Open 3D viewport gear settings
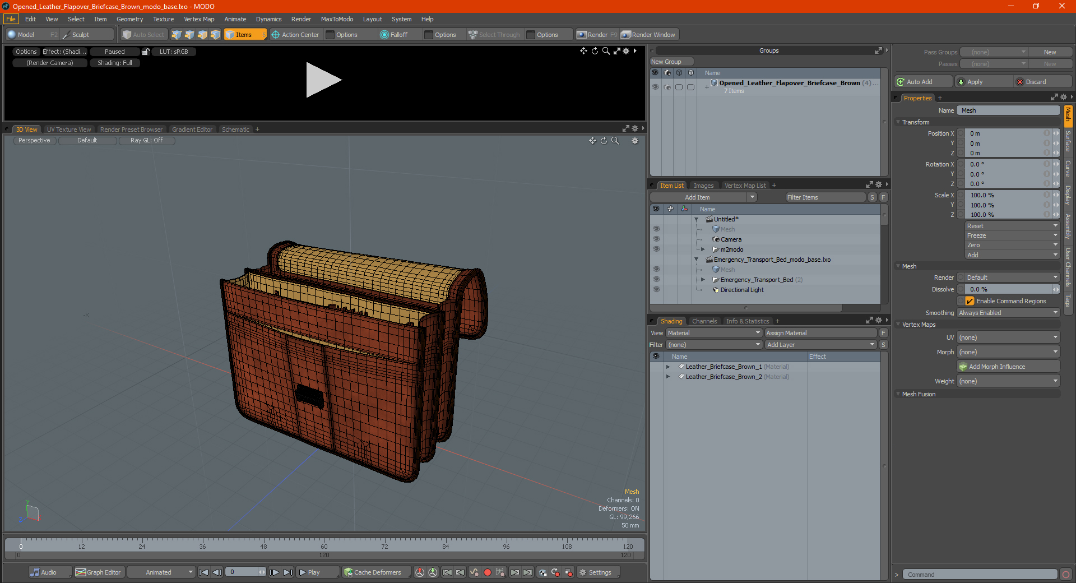Viewport: 1076px width, 583px height. coord(635,141)
